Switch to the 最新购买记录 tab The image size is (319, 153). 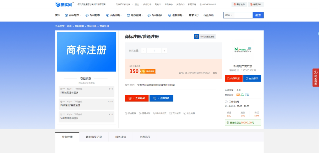94,137
